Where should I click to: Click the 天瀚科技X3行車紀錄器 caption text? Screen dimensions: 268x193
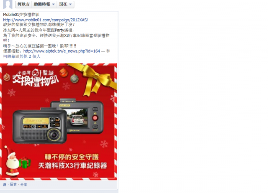coord(72,165)
